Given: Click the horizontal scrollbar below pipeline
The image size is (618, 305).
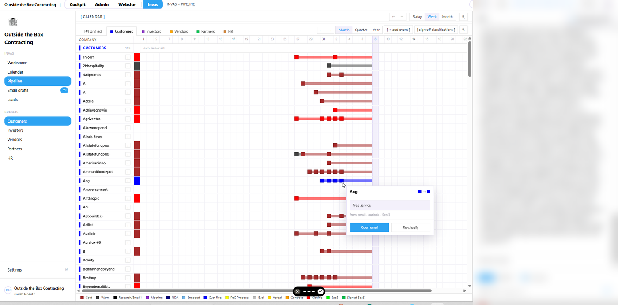Looking at the screenshot, I should coord(257,291).
